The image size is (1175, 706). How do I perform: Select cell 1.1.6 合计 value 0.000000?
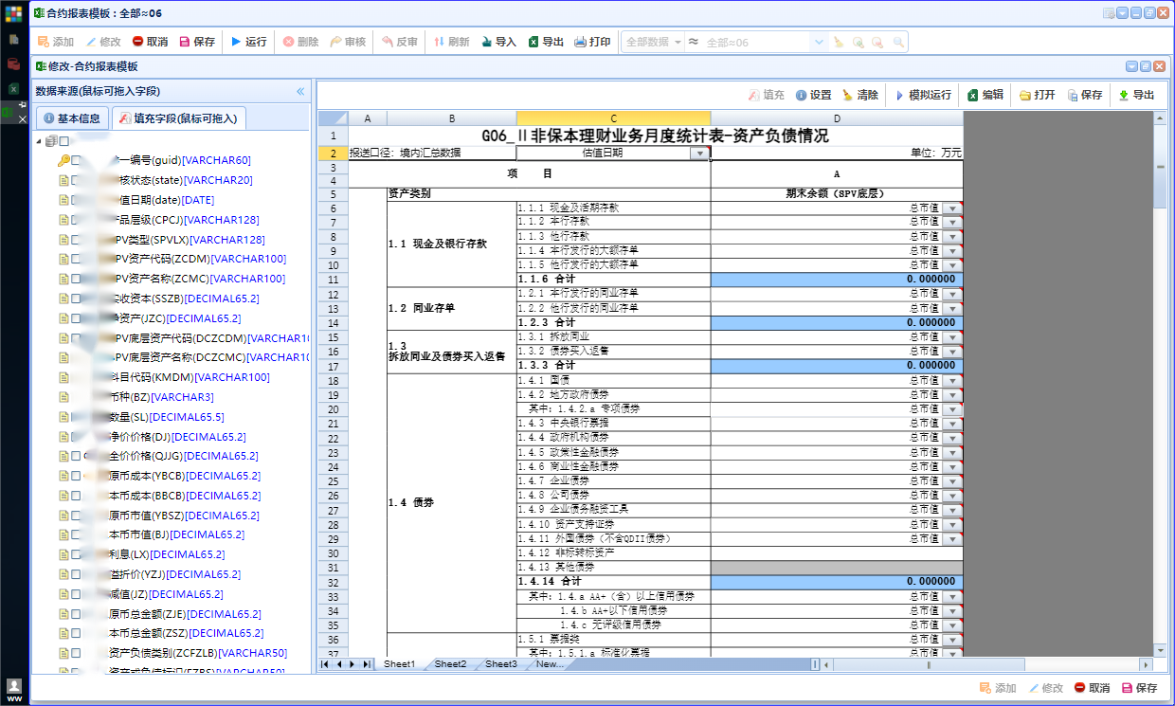pyautogui.click(x=837, y=280)
